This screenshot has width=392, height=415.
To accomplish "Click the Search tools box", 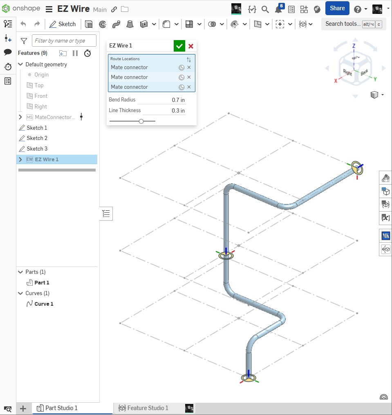I will (354, 24).
